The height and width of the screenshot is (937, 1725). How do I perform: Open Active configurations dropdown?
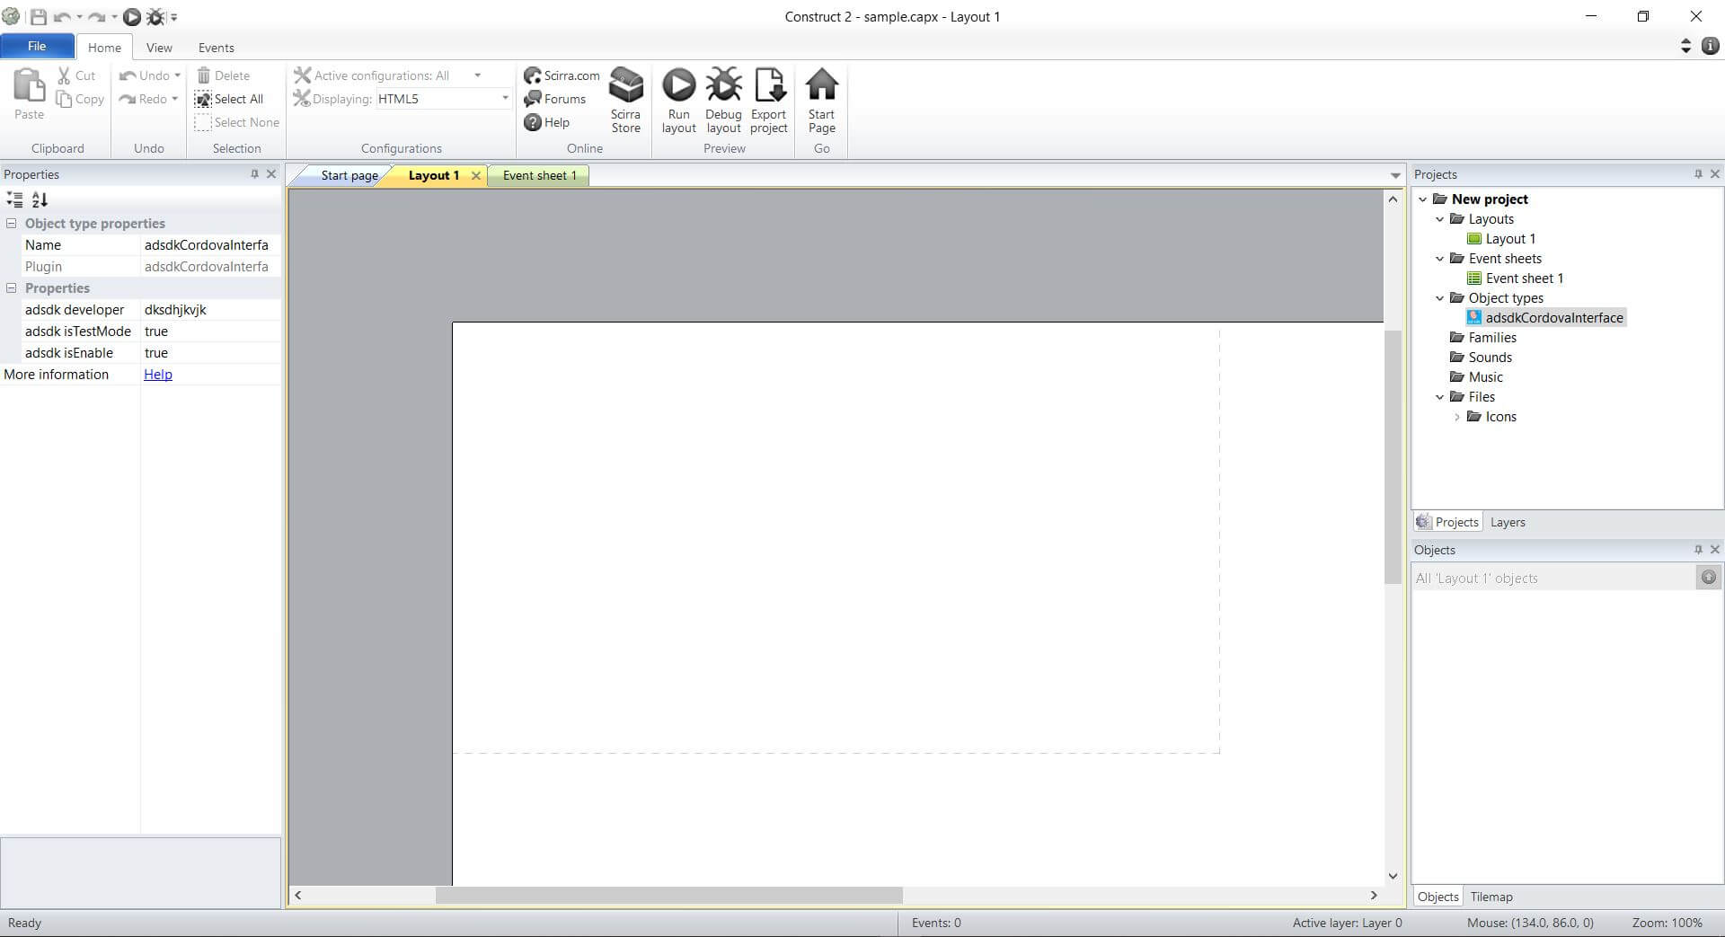tap(477, 75)
